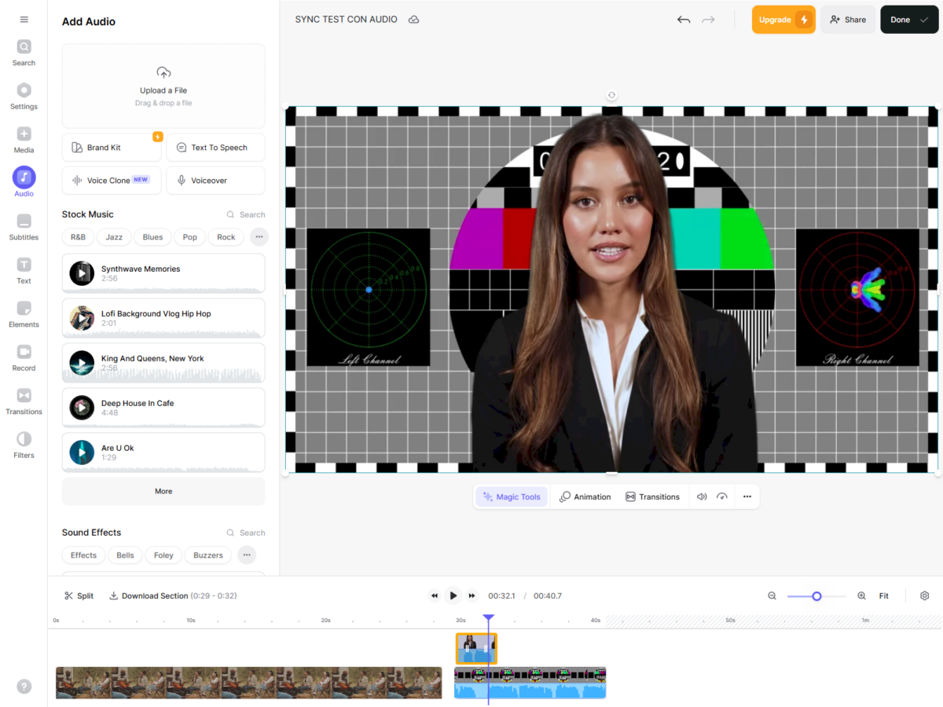
Task: Fit the timeline to view
Action: (x=884, y=596)
